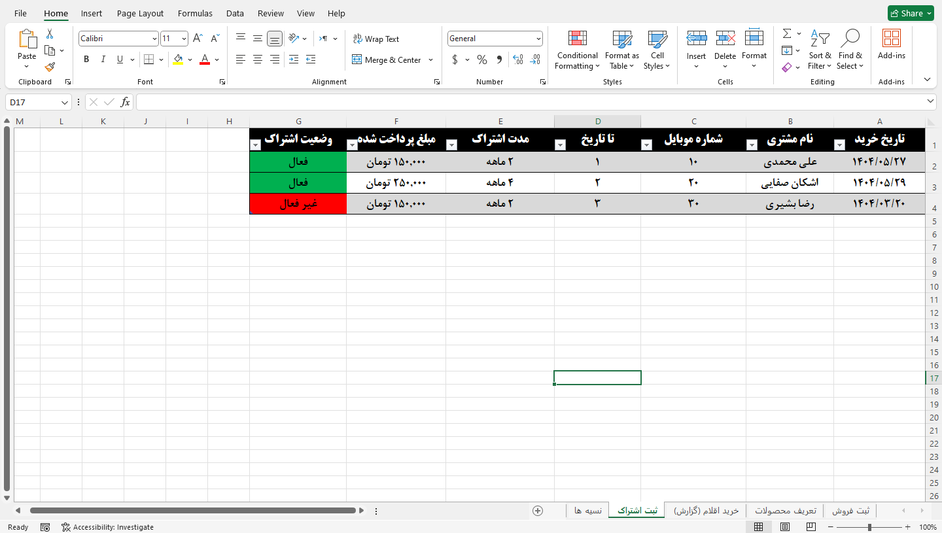Screen dimensions: 942x533
Task: Open filter dropdown for تاریخ خرید column
Action: [839, 145]
